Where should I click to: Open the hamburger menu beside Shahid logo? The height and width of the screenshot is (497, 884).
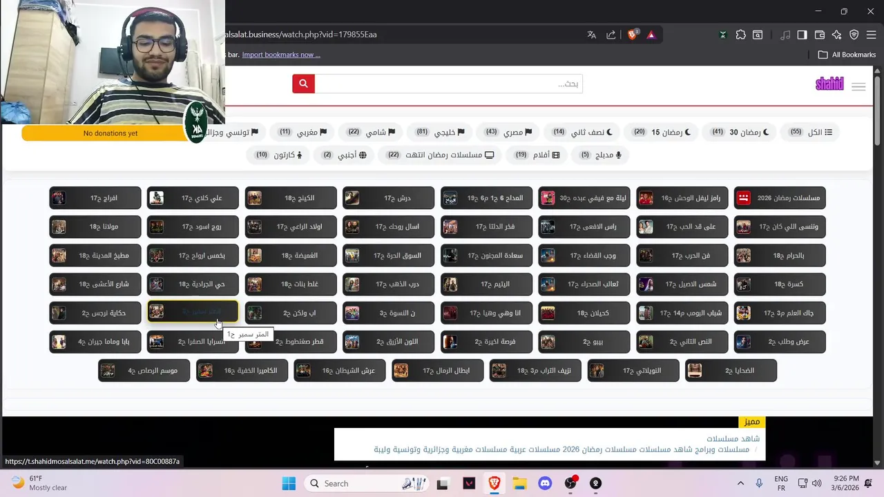858,86
